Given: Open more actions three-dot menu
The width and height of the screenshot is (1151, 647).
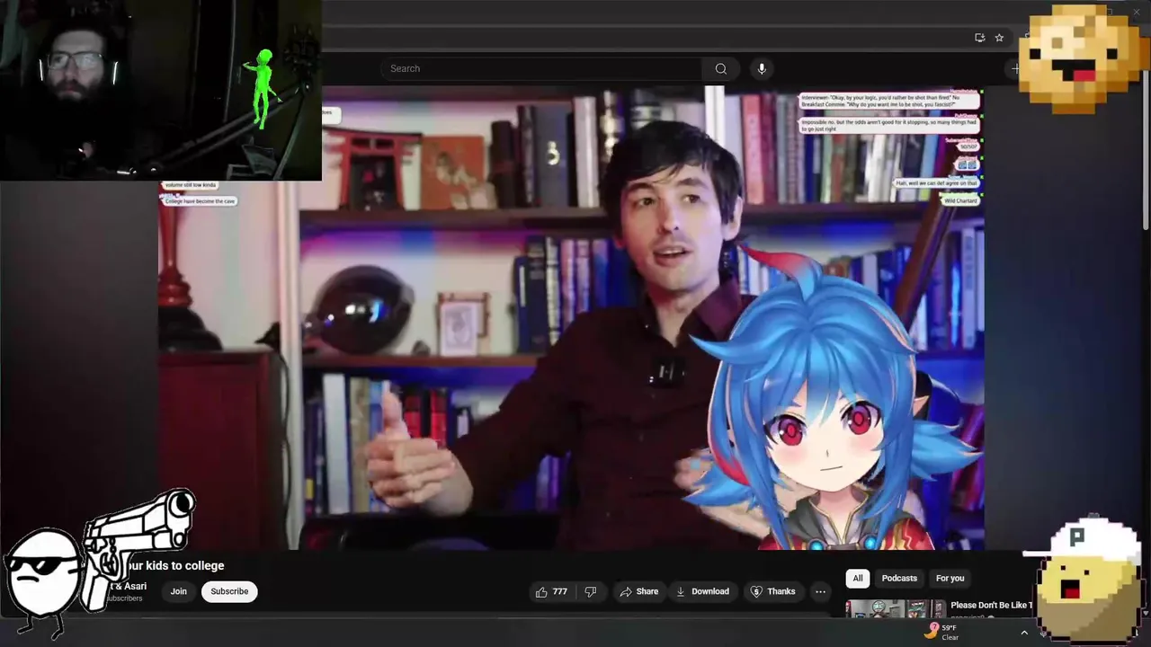Looking at the screenshot, I should point(820,591).
